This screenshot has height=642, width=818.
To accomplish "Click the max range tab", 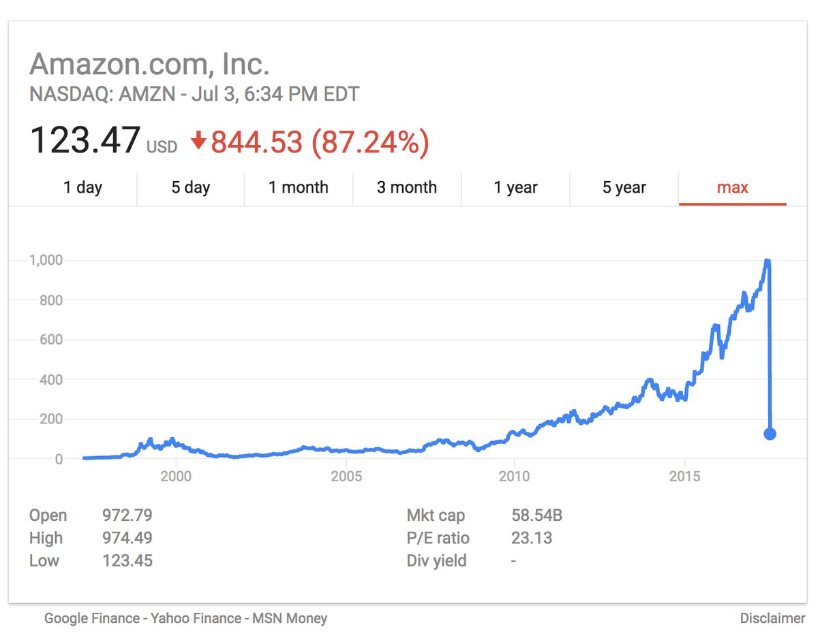I will (x=732, y=188).
